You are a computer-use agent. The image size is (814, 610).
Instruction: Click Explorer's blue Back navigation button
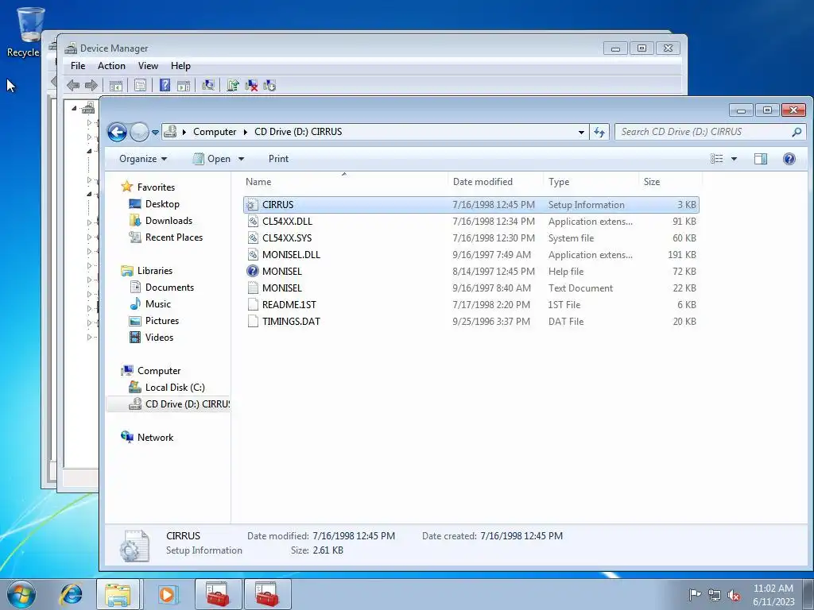point(118,133)
